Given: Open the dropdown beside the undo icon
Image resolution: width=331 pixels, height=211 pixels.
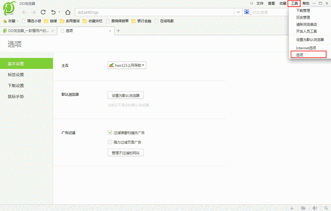Looking at the screenshot, I should [x=59, y=12].
